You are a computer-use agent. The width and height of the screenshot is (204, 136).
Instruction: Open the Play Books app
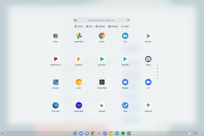click(x=125, y=59)
